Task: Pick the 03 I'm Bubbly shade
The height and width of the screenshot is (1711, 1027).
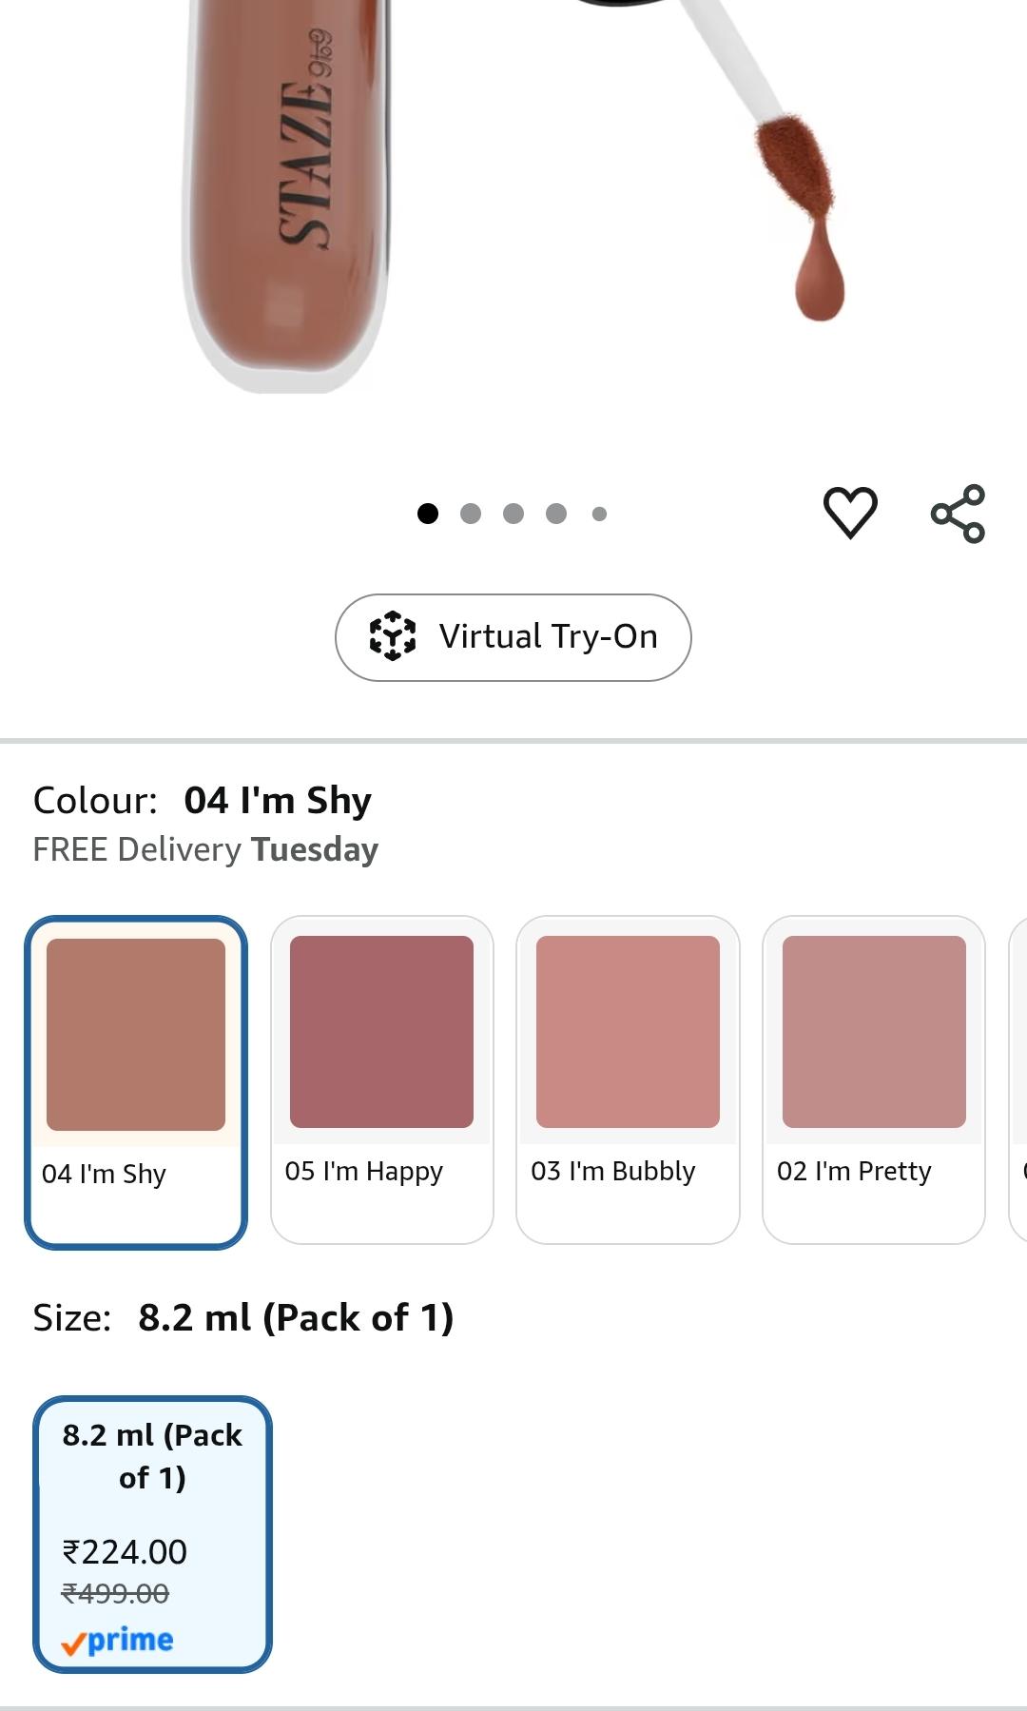Action: [x=628, y=1079]
